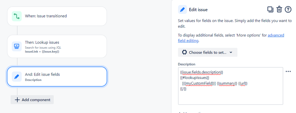Select the When: Issue transitioned step
This screenshot has width=296, height=113.
click(57, 16)
